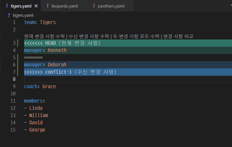Open the leopards.yaml tab

[x=64, y=6]
